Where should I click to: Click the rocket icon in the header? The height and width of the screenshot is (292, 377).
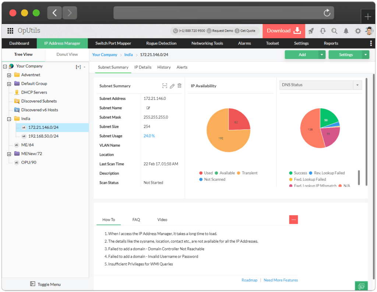click(311, 31)
